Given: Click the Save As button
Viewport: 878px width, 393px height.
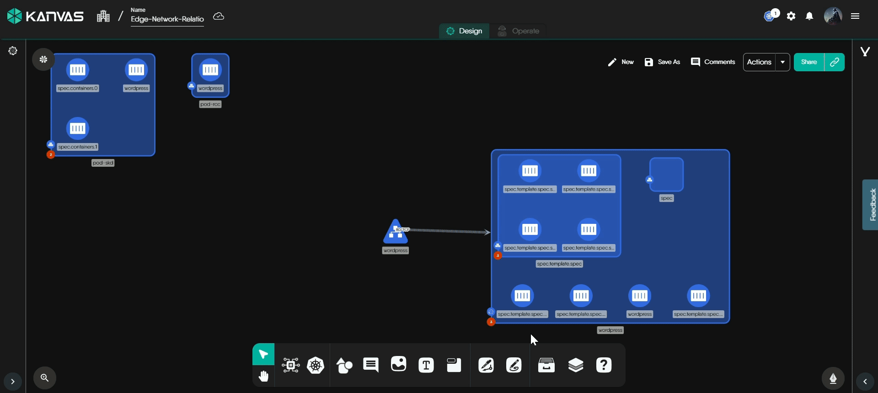Looking at the screenshot, I should (662, 62).
